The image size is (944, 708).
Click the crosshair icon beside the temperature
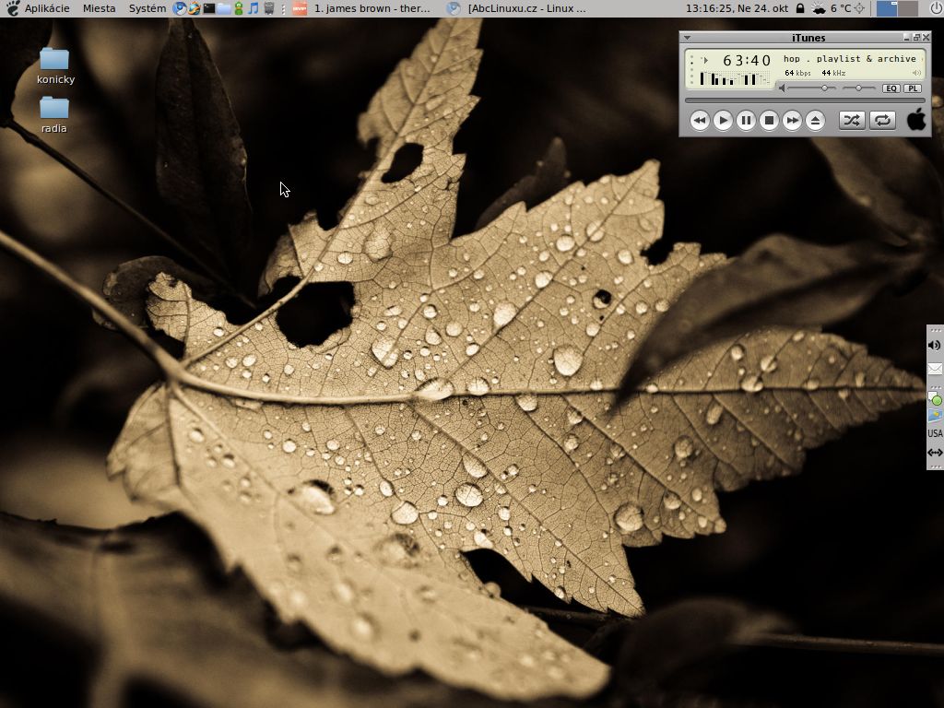click(x=860, y=8)
